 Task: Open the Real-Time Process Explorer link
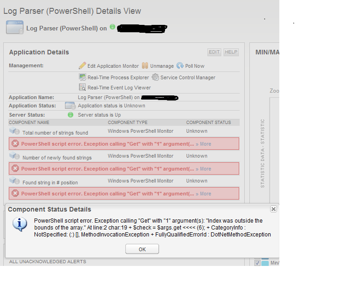pyautogui.click(x=118, y=77)
